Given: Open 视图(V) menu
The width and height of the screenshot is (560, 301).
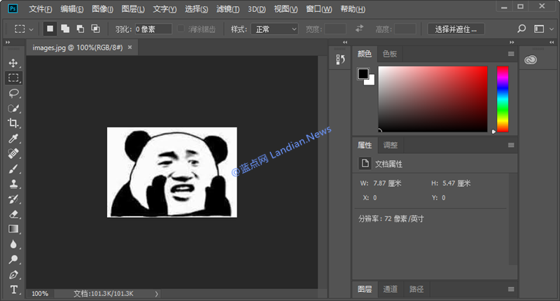Looking at the screenshot, I should (286, 9).
